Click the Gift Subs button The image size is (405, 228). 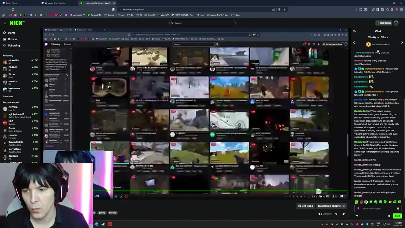pyautogui.click(x=305, y=206)
